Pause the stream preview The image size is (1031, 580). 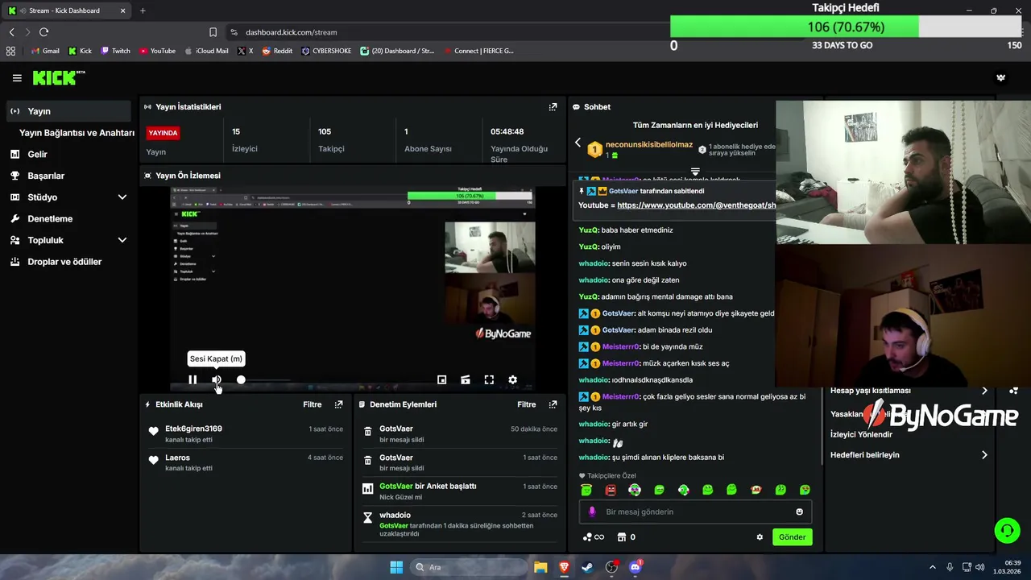click(193, 379)
